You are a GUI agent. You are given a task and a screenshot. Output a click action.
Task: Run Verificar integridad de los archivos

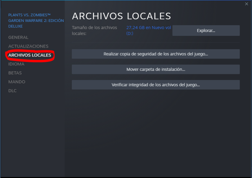156,85
